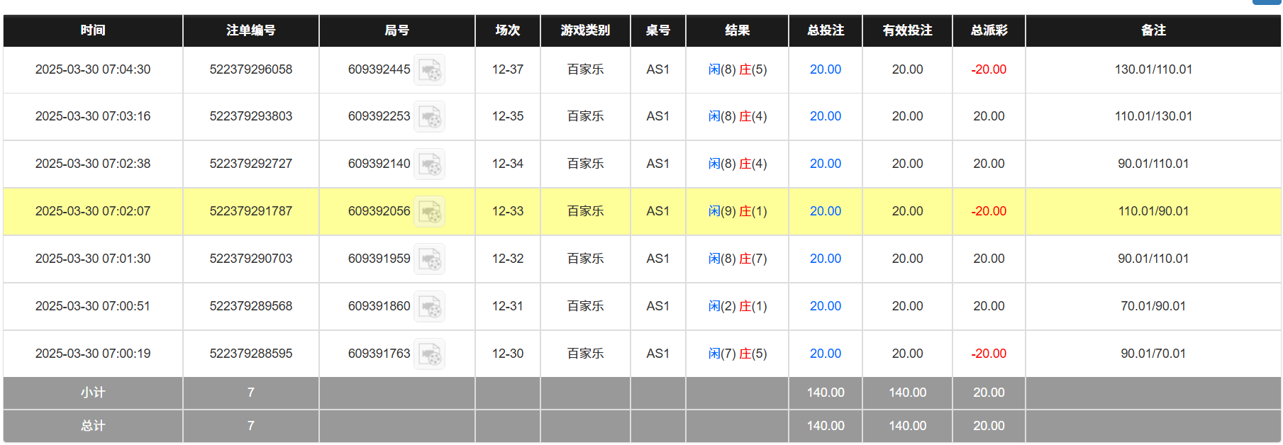Viewport: 1283px width, 445px height.
Task: Open total bet link for session 12-35
Action: click(825, 116)
